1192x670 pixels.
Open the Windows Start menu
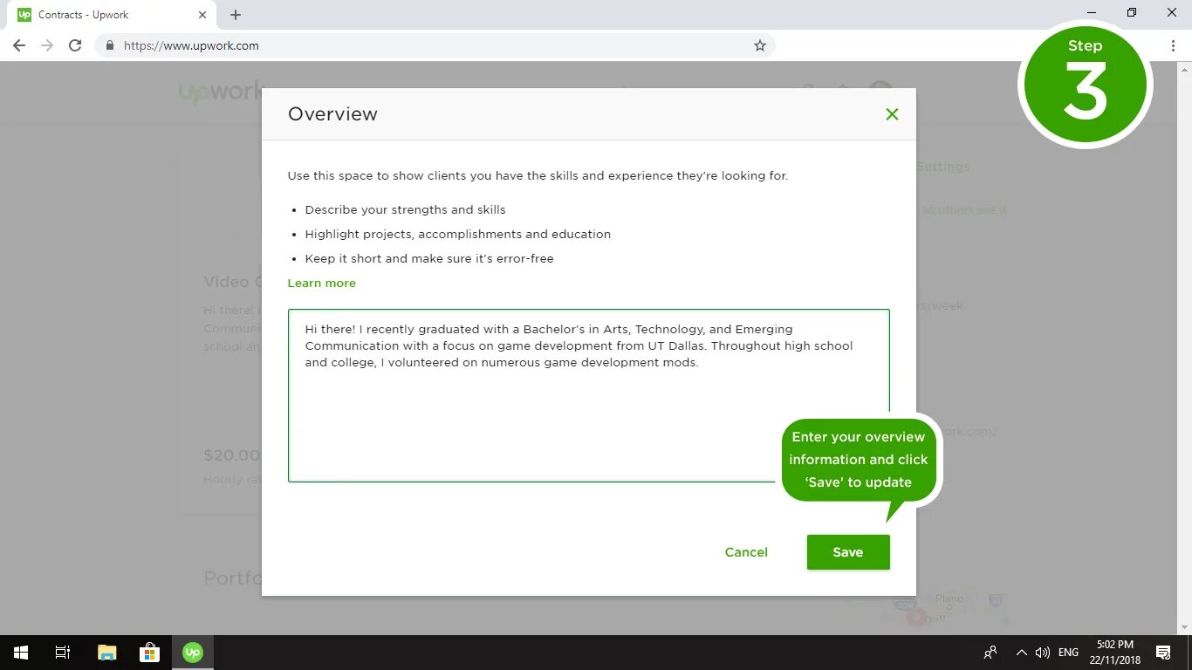click(x=21, y=653)
